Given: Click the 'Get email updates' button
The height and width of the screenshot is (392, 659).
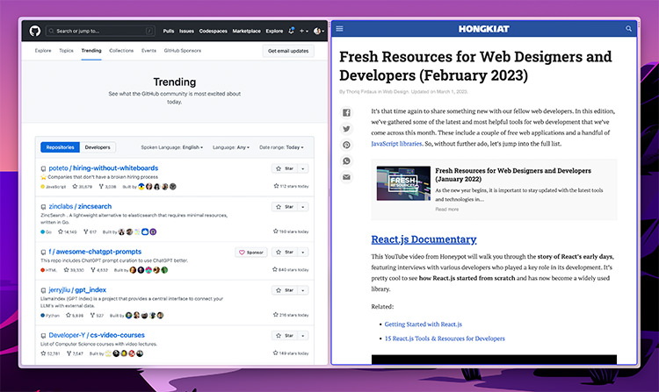Looking at the screenshot, I should 288,51.
